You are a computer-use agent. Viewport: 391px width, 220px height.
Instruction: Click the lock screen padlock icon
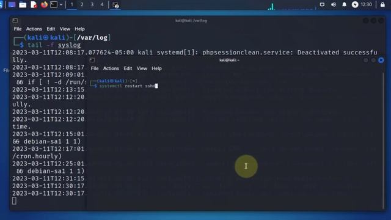point(382,4)
